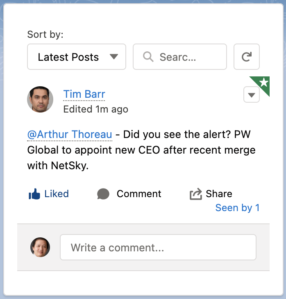Click the avatar beside the comment box
This screenshot has width=286, height=299.
[x=40, y=247]
